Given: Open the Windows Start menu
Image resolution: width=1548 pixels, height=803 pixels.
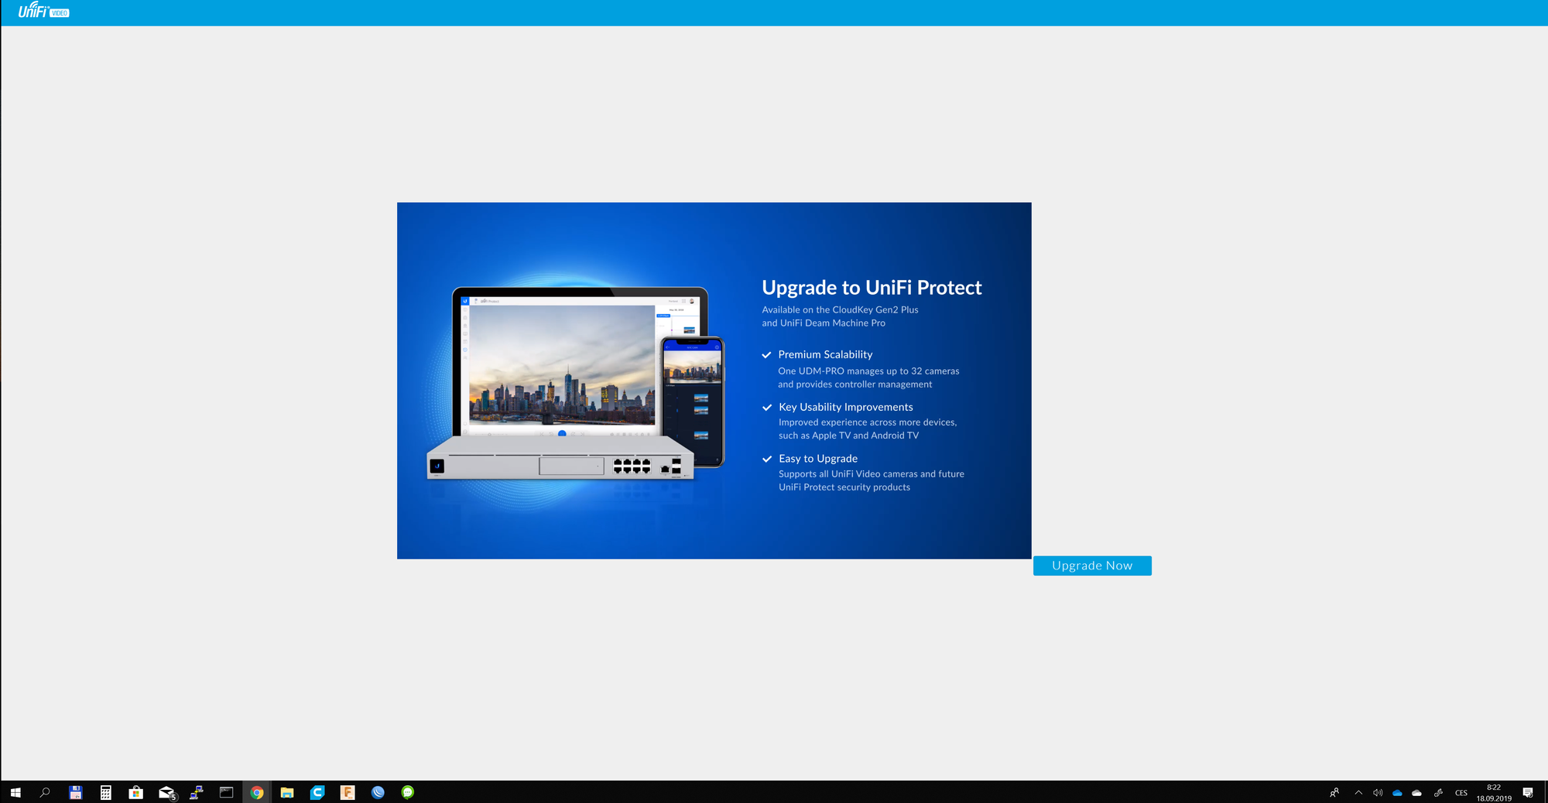Looking at the screenshot, I should 15,792.
